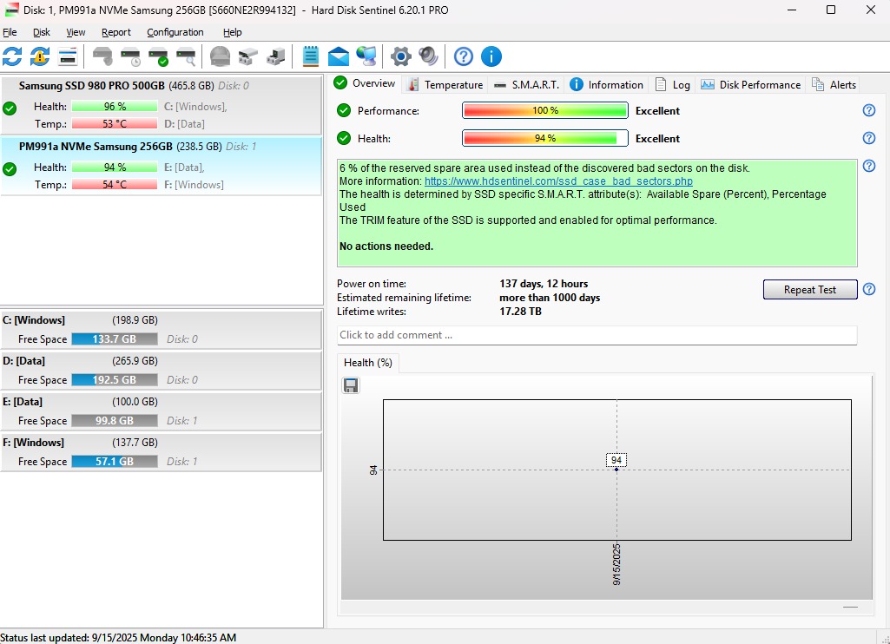The image size is (890, 644).
Task: Click the 96 % health bar in disk list
Action: point(115,106)
